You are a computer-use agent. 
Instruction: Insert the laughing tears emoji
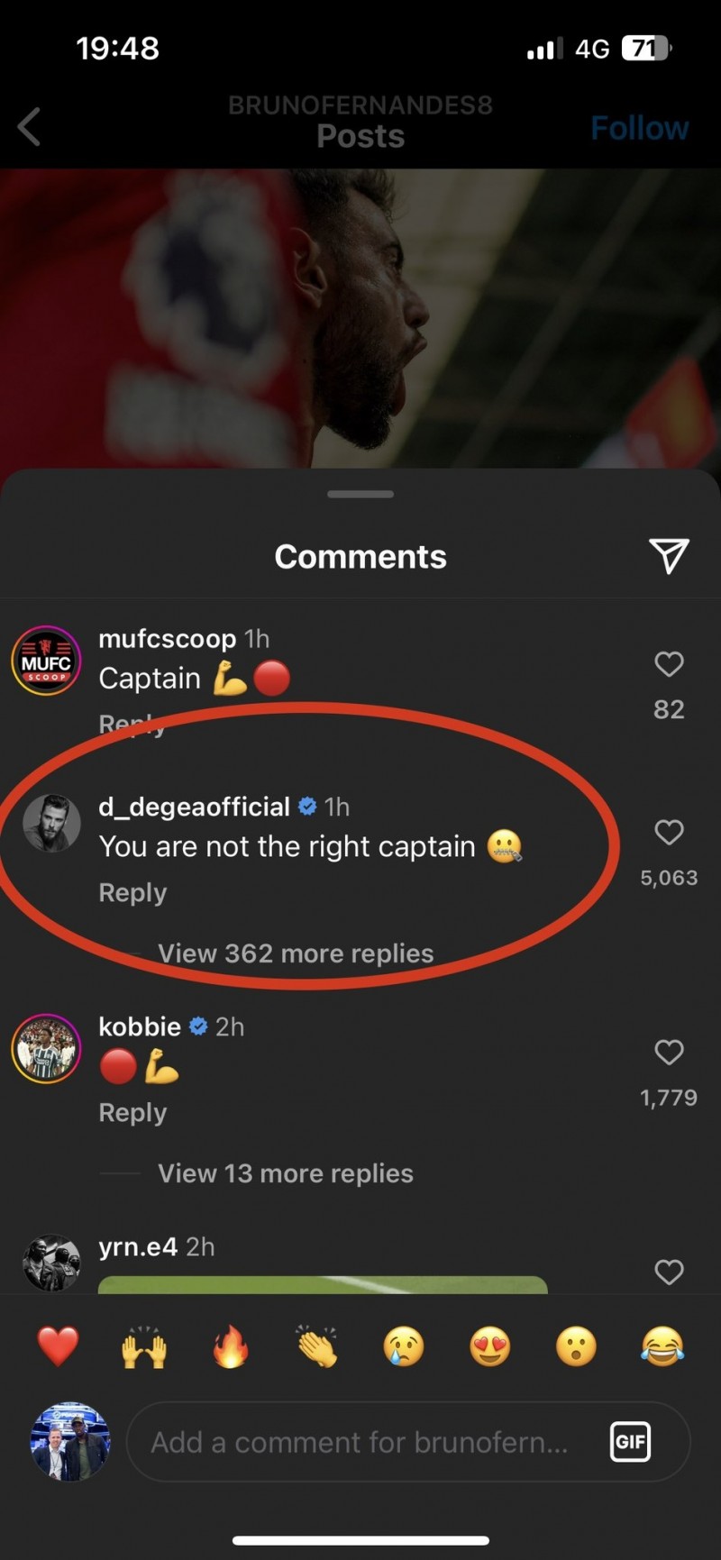tap(662, 1347)
